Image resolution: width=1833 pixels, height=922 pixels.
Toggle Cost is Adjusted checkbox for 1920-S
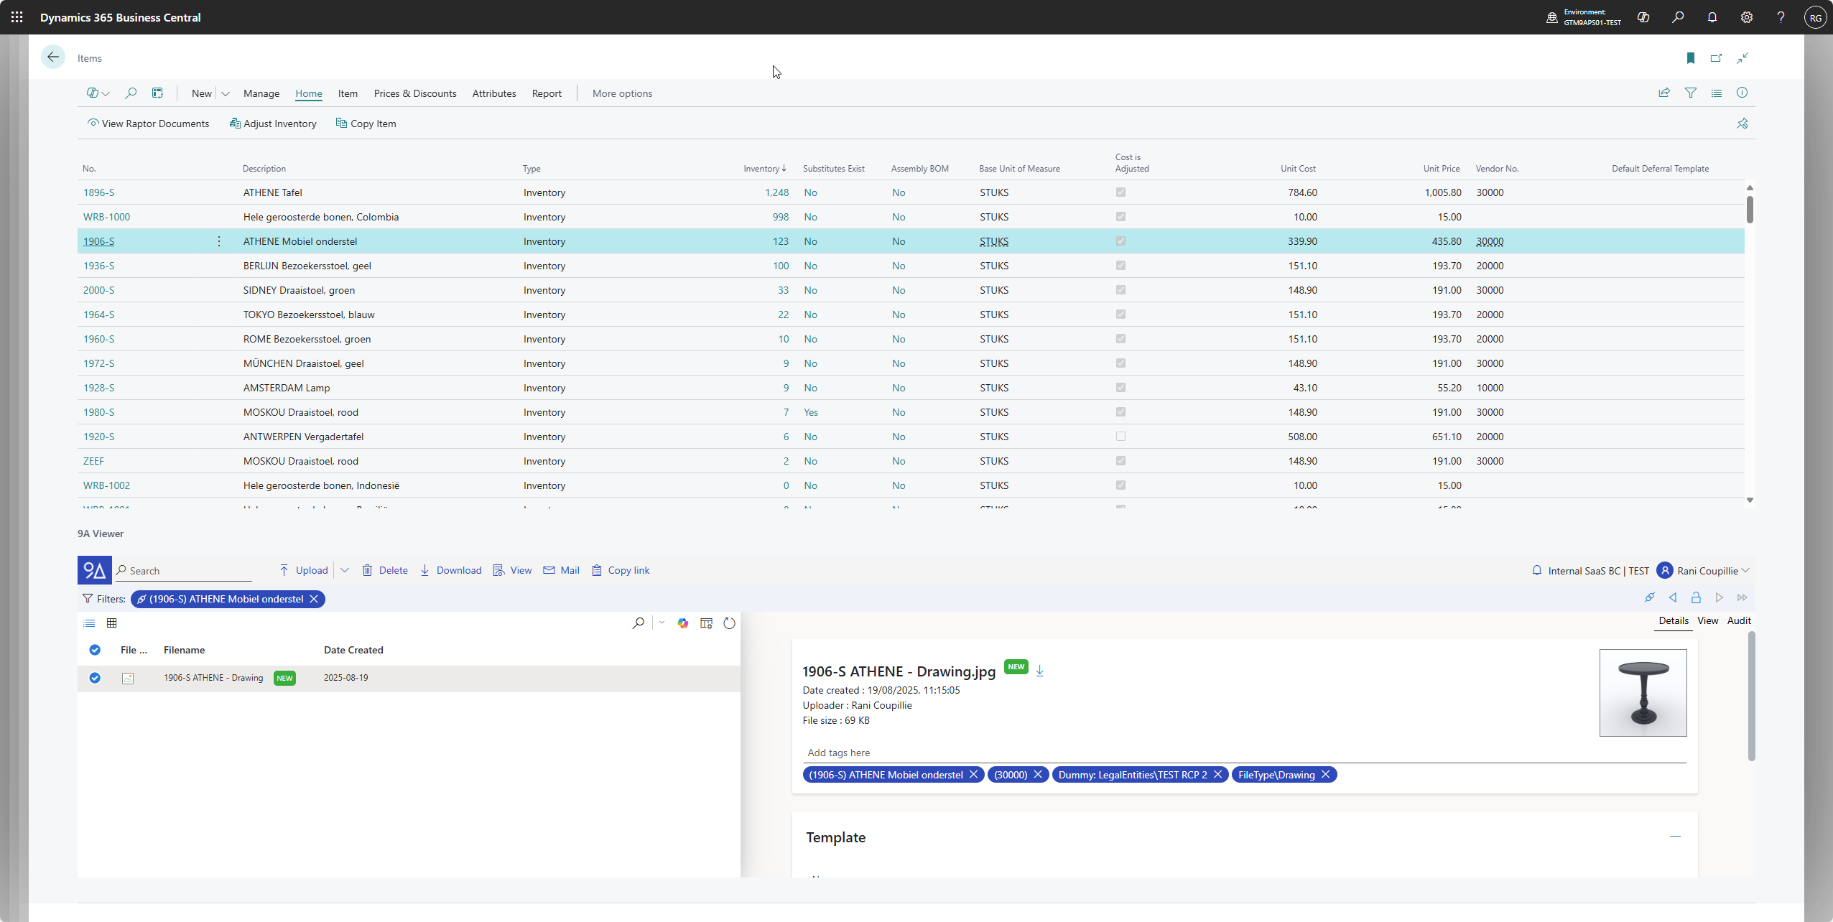point(1120,437)
